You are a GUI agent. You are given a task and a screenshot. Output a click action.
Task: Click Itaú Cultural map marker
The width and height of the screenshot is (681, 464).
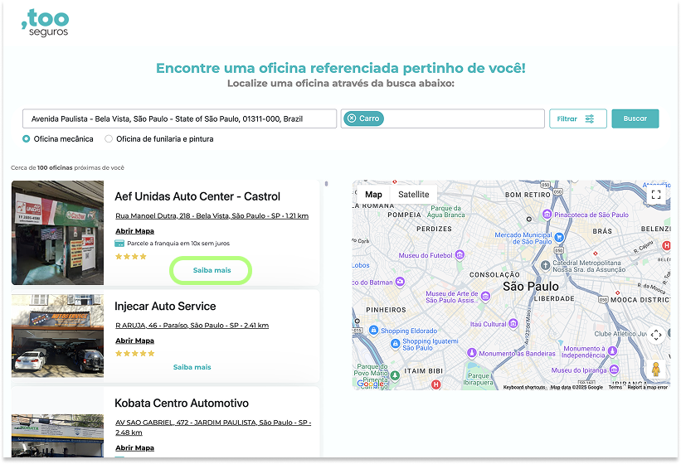(x=513, y=323)
